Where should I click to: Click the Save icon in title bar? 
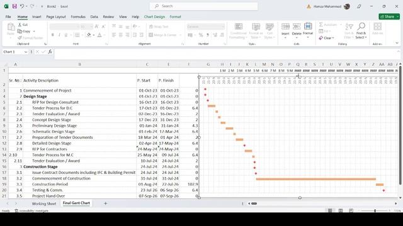click(14, 6)
